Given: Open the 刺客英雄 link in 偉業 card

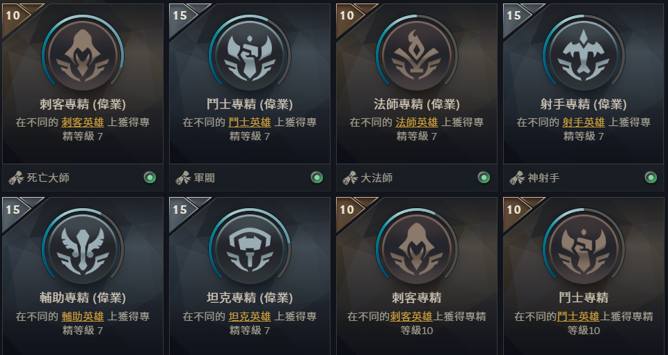Looking at the screenshot, I should click(x=83, y=123).
